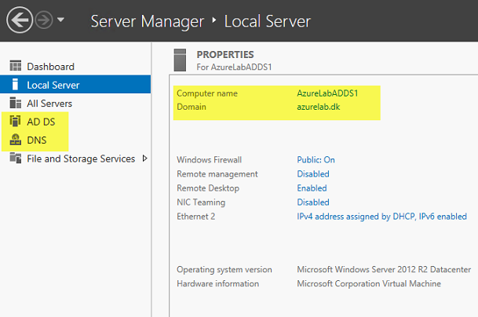The height and width of the screenshot is (317, 478).
Task: Click the Dashboard grid icon
Action: [16, 66]
